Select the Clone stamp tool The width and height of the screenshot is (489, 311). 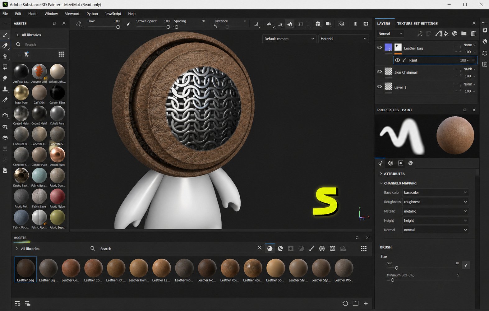coord(5,89)
